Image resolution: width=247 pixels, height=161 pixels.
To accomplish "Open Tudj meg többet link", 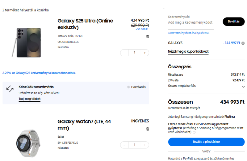I will coord(29,99).
